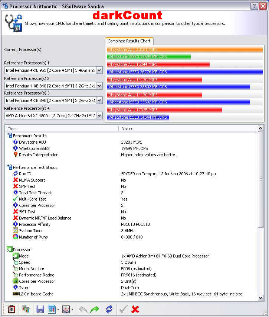The height and width of the screenshot is (317, 269).
Task: Select the Combined Results Chart tab
Action: (129, 41)
